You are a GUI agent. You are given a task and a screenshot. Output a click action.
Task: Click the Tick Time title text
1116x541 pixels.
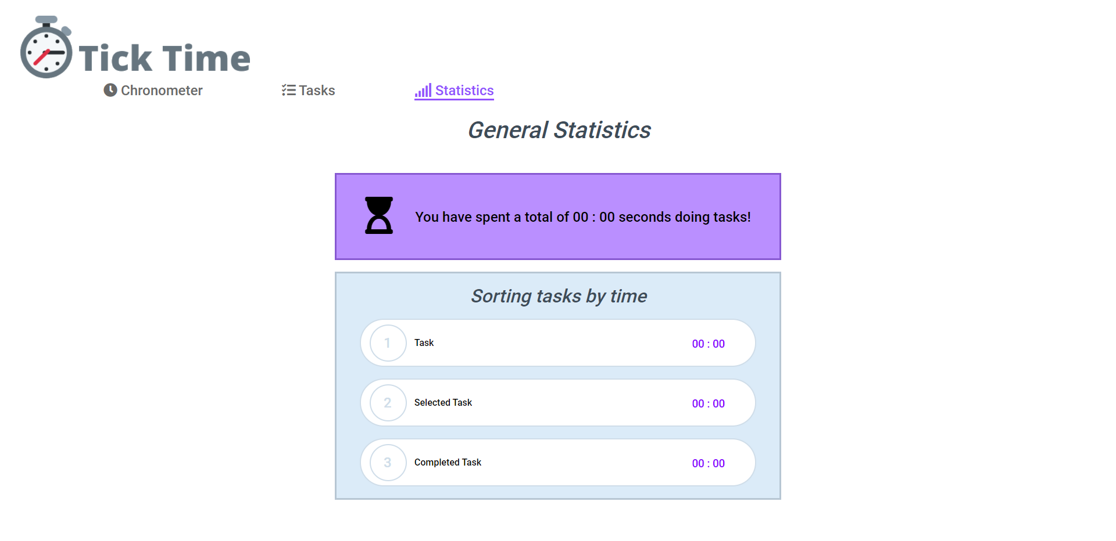[164, 57]
